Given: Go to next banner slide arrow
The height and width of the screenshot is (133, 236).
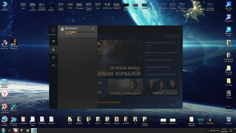Looking at the screenshot, I should [x=140, y=59].
